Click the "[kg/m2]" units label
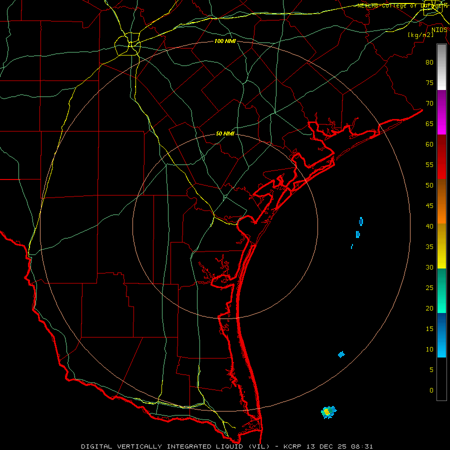This screenshot has width=450, height=450. [x=420, y=35]
